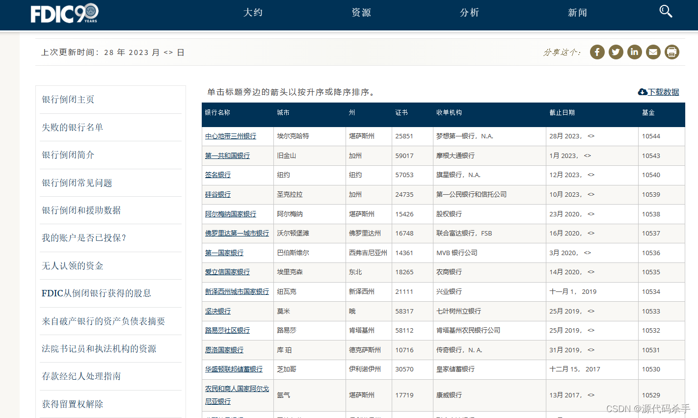The height and width of the screenshot is (418, 698).
Task: Share this page on LinkedIn
Action: tap(635, 52)
